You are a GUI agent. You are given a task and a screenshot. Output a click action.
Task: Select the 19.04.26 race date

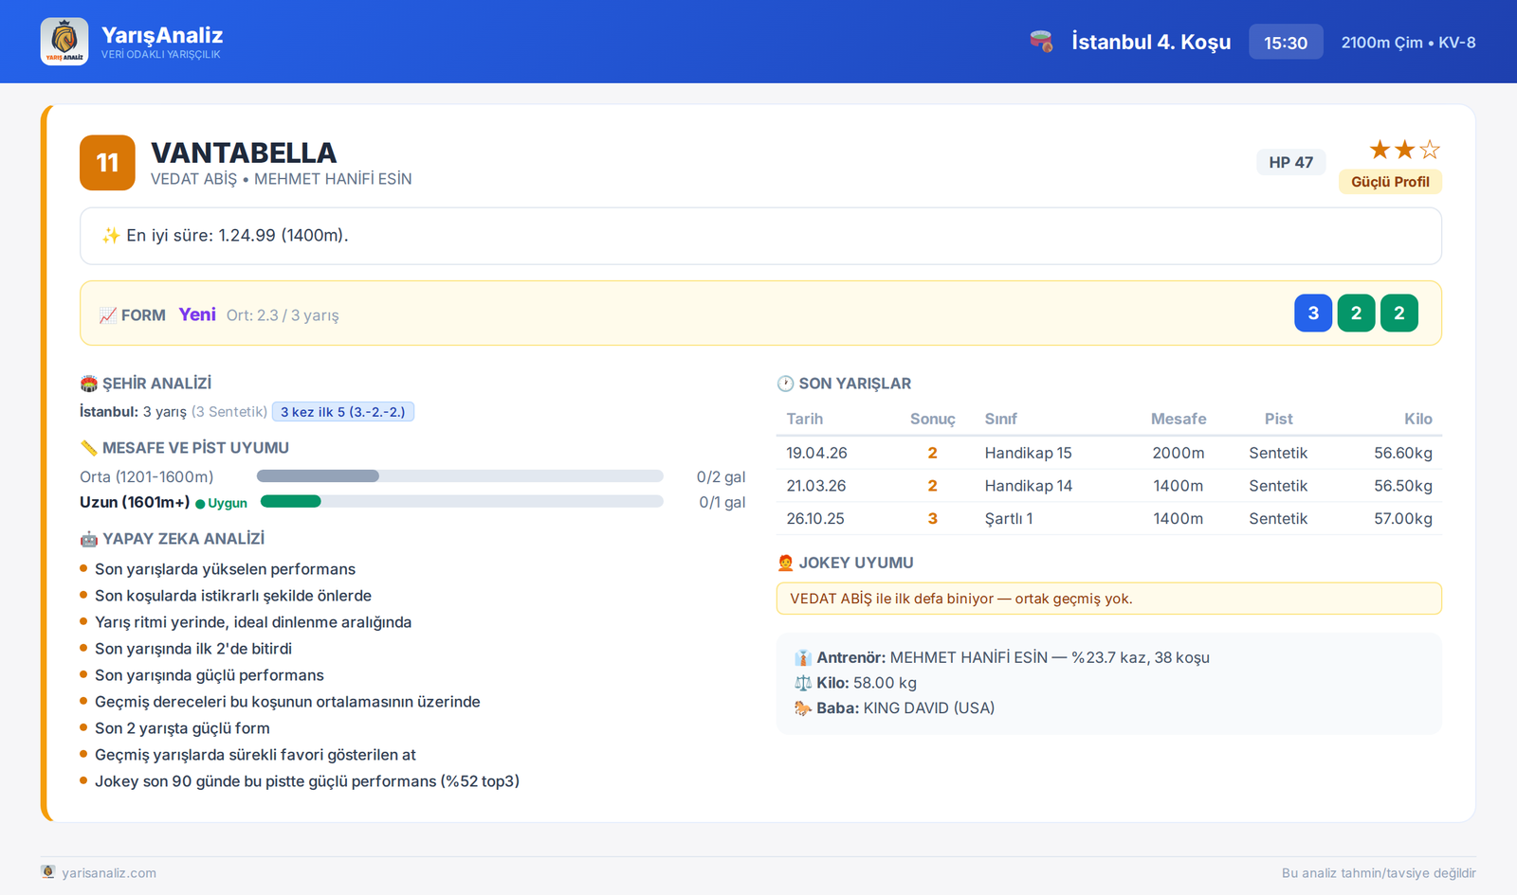816,453
